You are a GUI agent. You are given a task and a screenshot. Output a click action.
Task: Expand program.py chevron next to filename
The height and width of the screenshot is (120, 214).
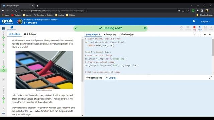[100, 34]
